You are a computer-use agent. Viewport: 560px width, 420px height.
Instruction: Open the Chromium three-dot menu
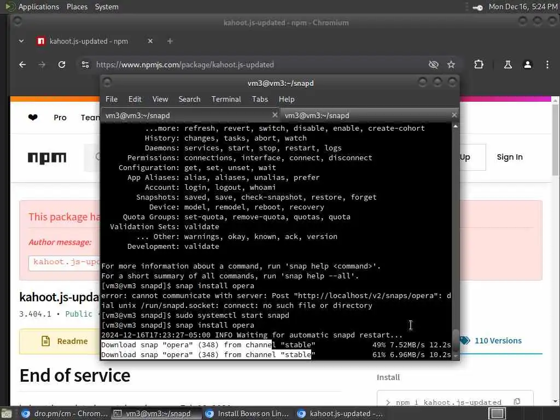click(547, 65)
